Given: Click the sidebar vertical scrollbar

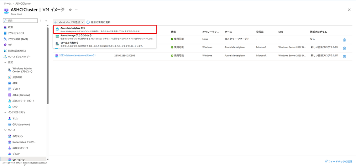Looking at the screenshot, I should (x=48, y=66).
